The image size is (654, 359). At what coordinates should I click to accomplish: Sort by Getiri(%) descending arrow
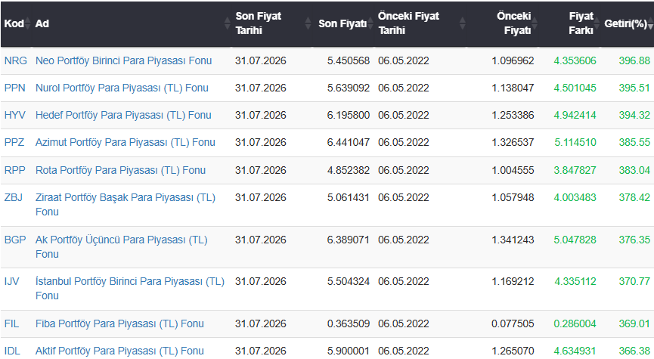click(x=650, y=26)
